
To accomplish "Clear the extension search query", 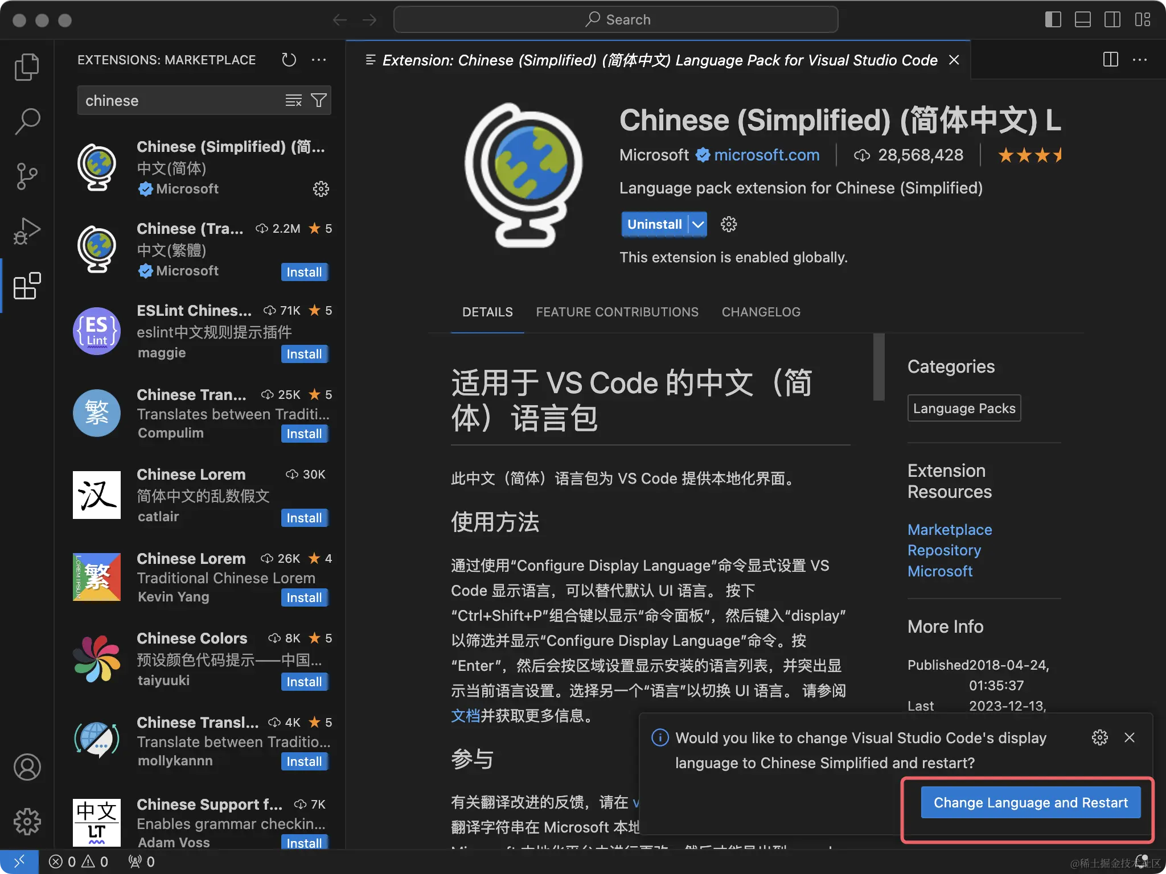I will tap(293, 100).
